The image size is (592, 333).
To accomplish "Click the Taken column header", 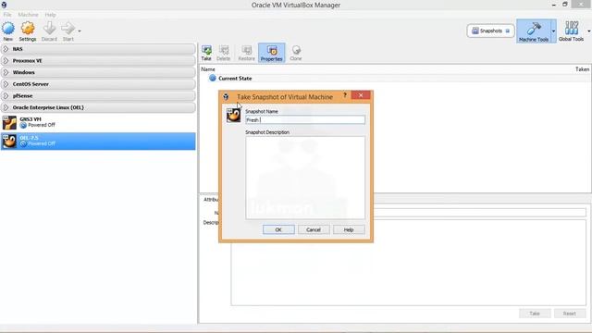I will (582, 69).
